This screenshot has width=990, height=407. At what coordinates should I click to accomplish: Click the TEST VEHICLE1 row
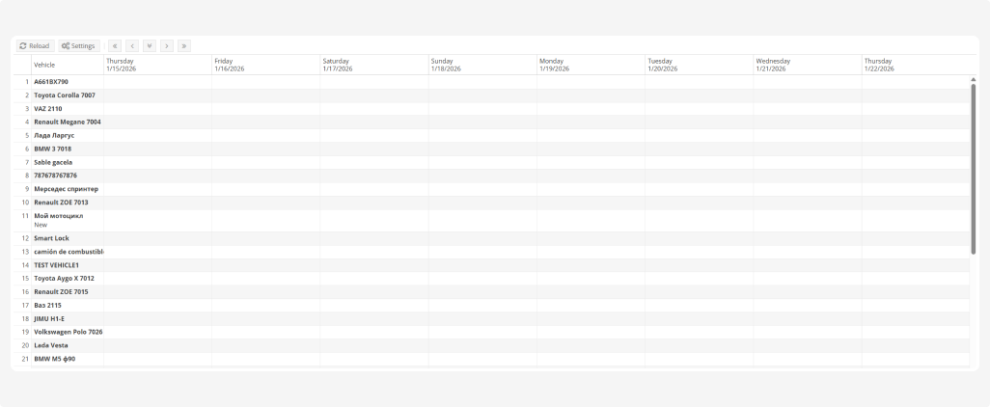[x=56, y=264]
